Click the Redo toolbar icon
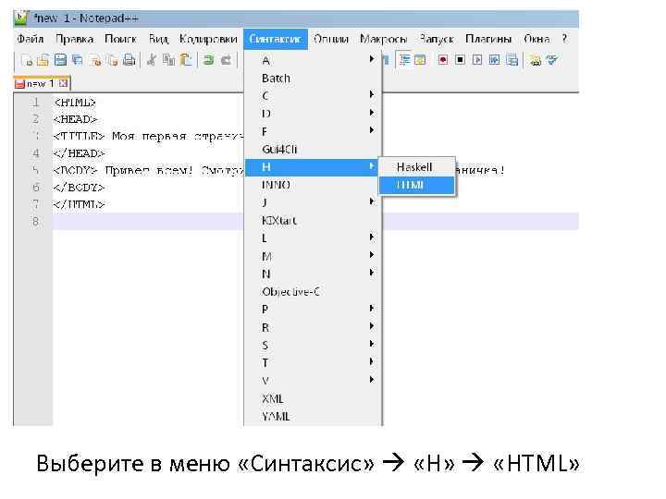This screenshot has height=499, width=666. tap(226, 60)
